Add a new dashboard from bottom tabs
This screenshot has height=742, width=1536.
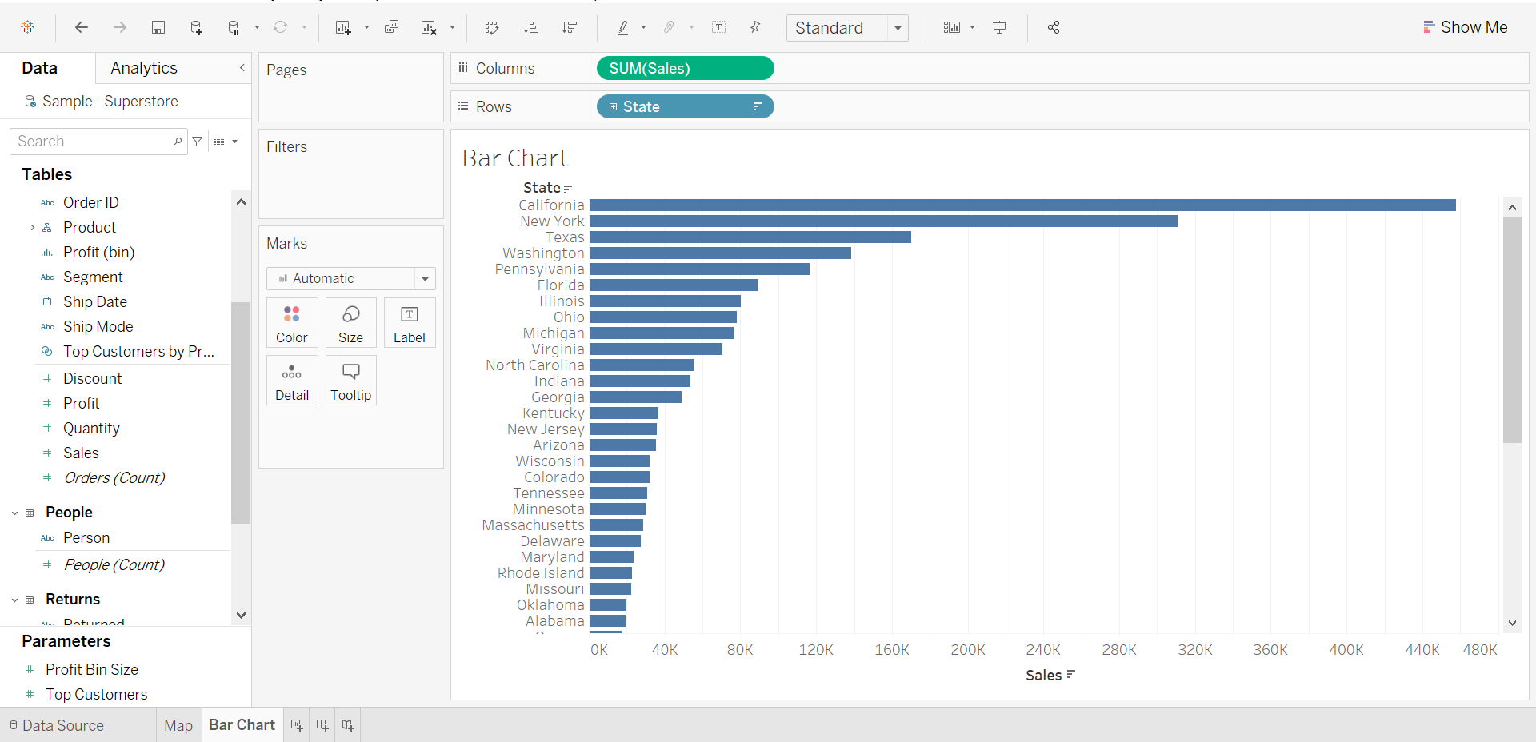(322, 725)
